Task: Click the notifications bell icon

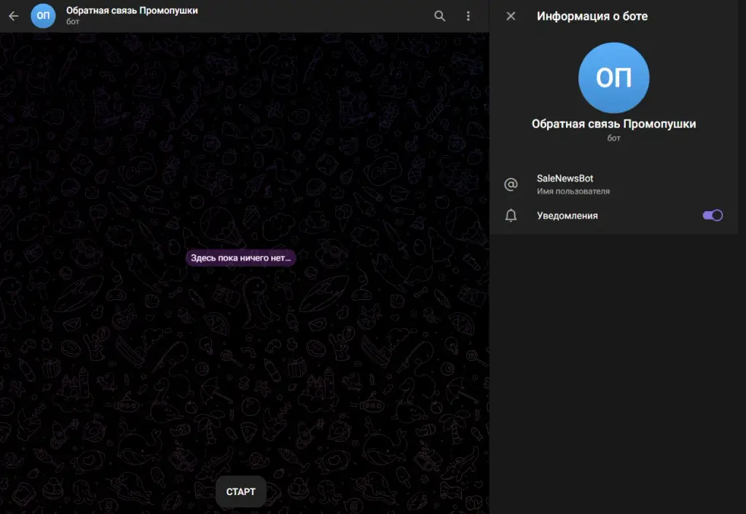Action: pyautogui.click(x=511, y=216)
